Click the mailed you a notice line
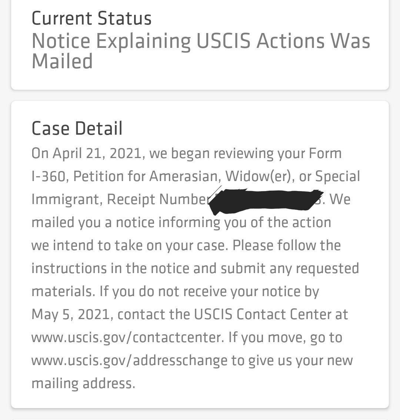This screenshot has height=420, width=400. coord(181,223)
